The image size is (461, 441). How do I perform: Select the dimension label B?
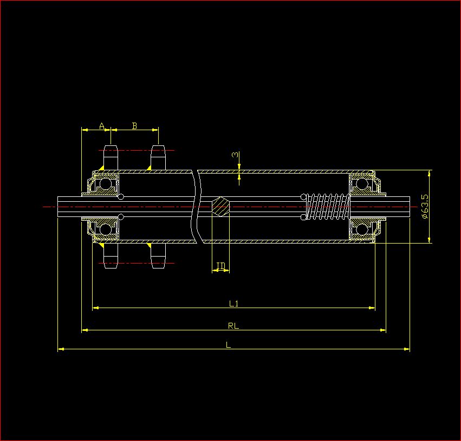135,126
